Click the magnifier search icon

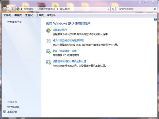pyautogui.click(x=155, y=9)
